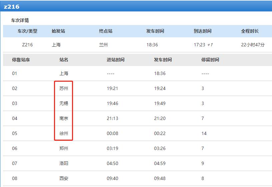Screen dimensions: 272x187
Task: Click departure time 04:59
Action: point(160,163)
